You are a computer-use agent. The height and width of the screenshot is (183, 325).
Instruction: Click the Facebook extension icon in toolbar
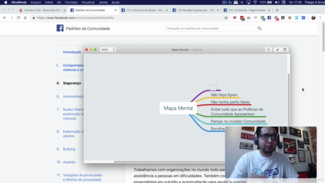269,18
